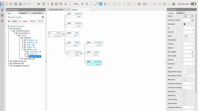Open the Find in files tab
Viewport: 198px width, 111px height.
click(37, 13)
